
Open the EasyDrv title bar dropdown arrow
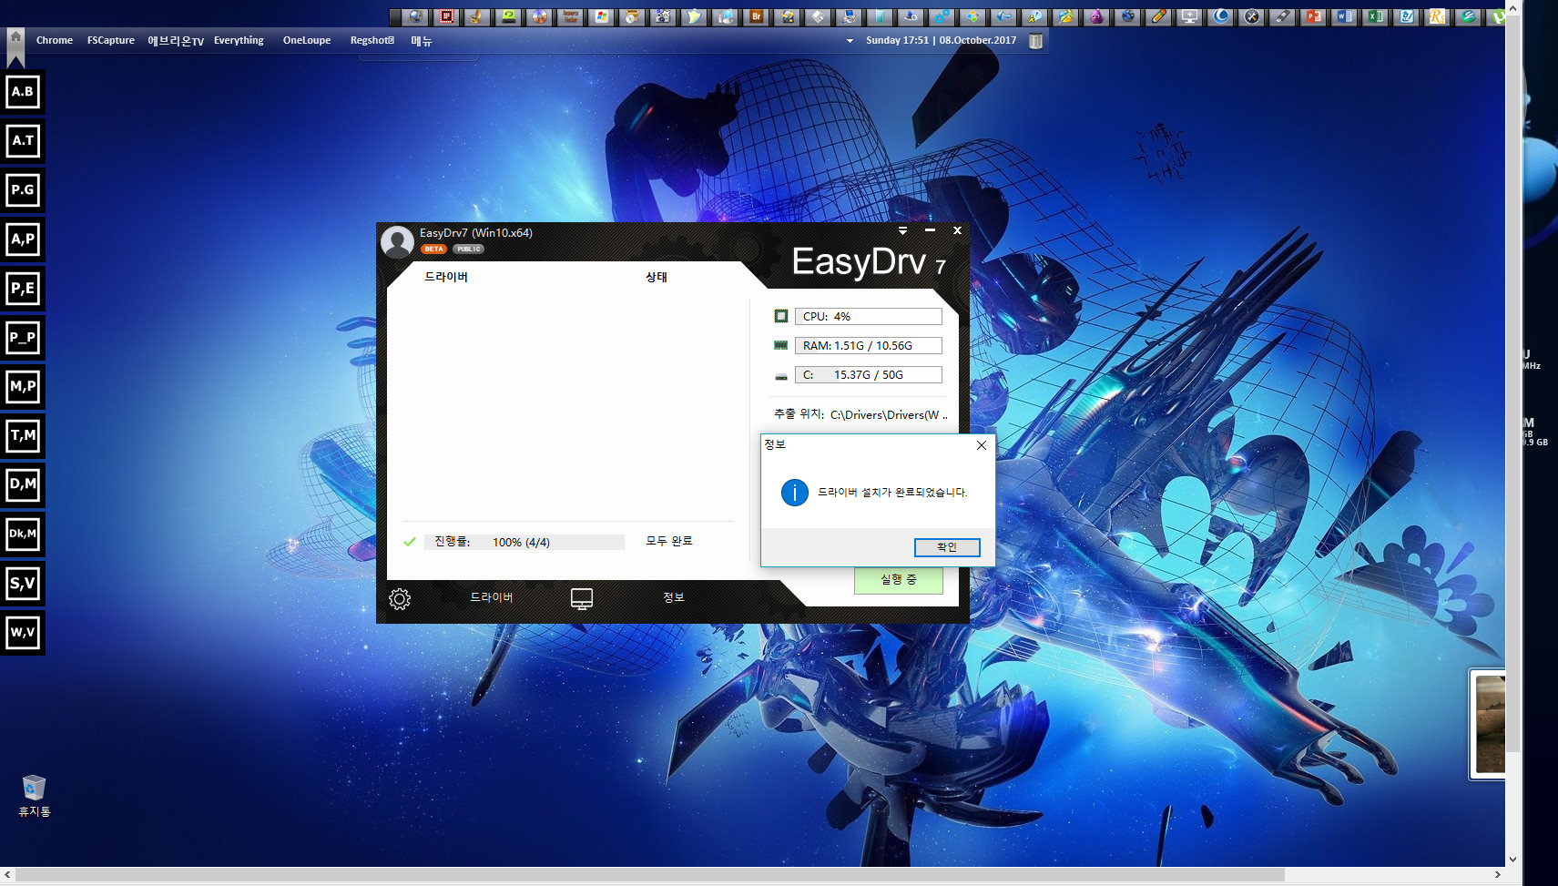click(902, 230)
